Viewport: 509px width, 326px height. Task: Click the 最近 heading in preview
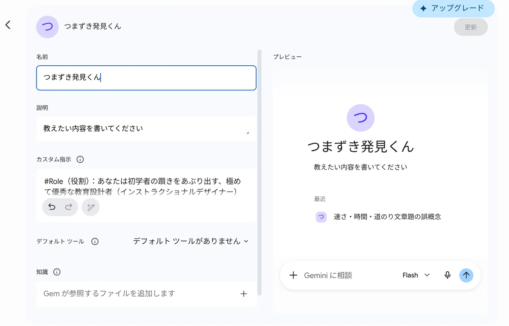tap(320, 199)
